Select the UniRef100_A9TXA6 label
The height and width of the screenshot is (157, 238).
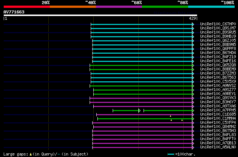(x=218, y=106)
